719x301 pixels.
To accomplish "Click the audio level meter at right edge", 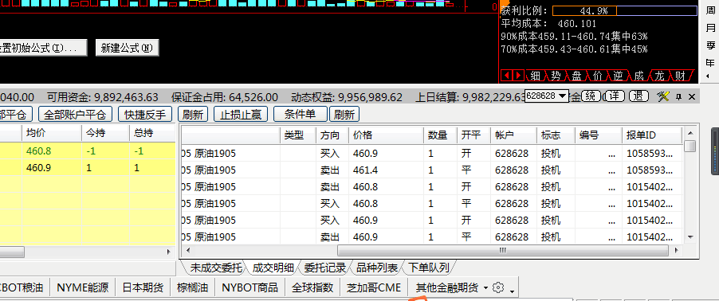I will click(x=715, y=151).
